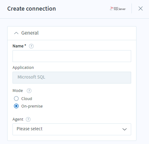This screenshot has width=149, height=144.
Task: Select the Cloud mode radio button
Action: click(16, 98)
